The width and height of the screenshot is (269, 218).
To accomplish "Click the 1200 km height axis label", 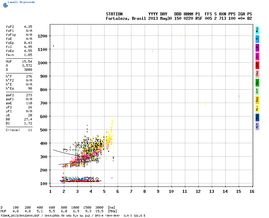I will (x=42, y=36).
